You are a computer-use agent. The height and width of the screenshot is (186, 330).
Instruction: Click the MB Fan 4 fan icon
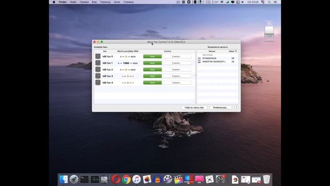pyautogui.click(x=98, y=83)
